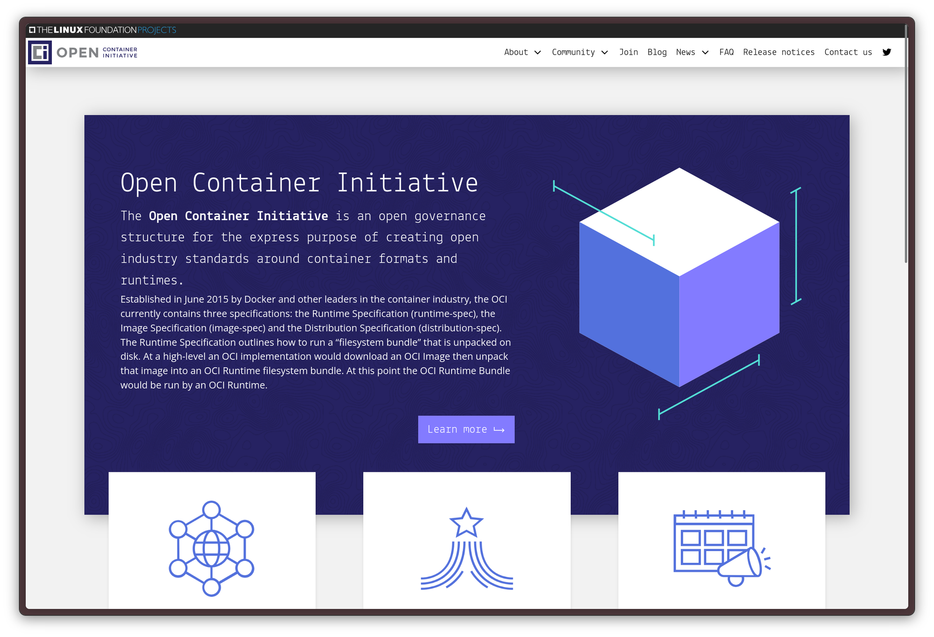Click the globe network icon card
This screenshot has width=934, height=637.
pyautogui.click(x=212, y=540)
